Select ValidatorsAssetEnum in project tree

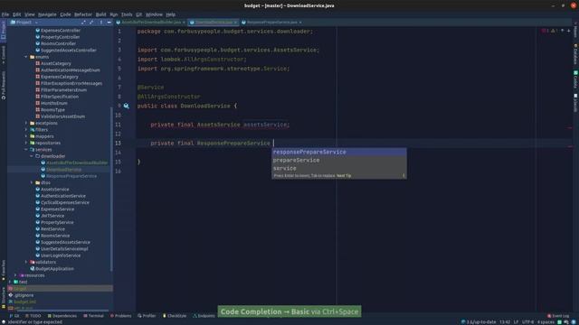point(62,116)
